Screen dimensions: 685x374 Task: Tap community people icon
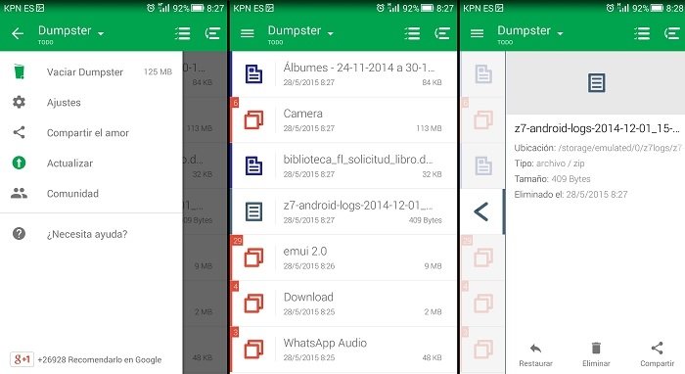point(19,193)
